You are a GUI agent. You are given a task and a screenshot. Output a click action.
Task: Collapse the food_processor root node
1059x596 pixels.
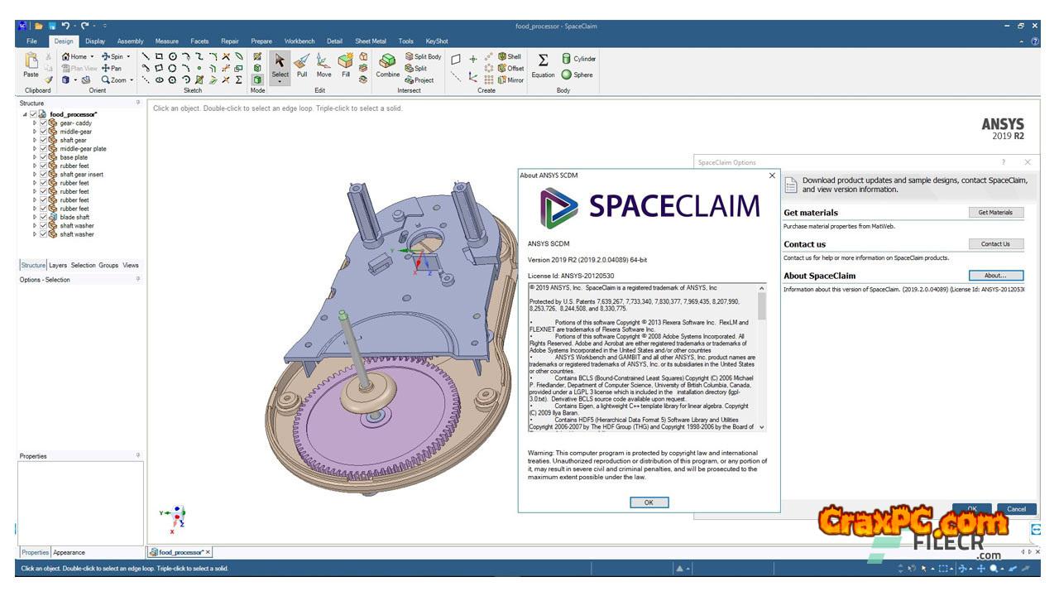(25, 114)
